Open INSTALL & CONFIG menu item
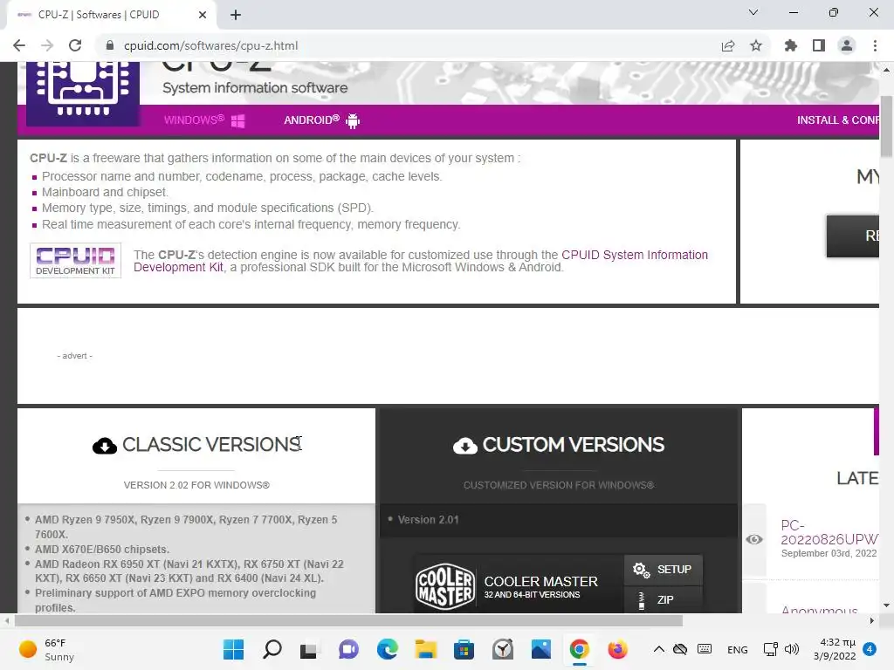 coord(837,120)
